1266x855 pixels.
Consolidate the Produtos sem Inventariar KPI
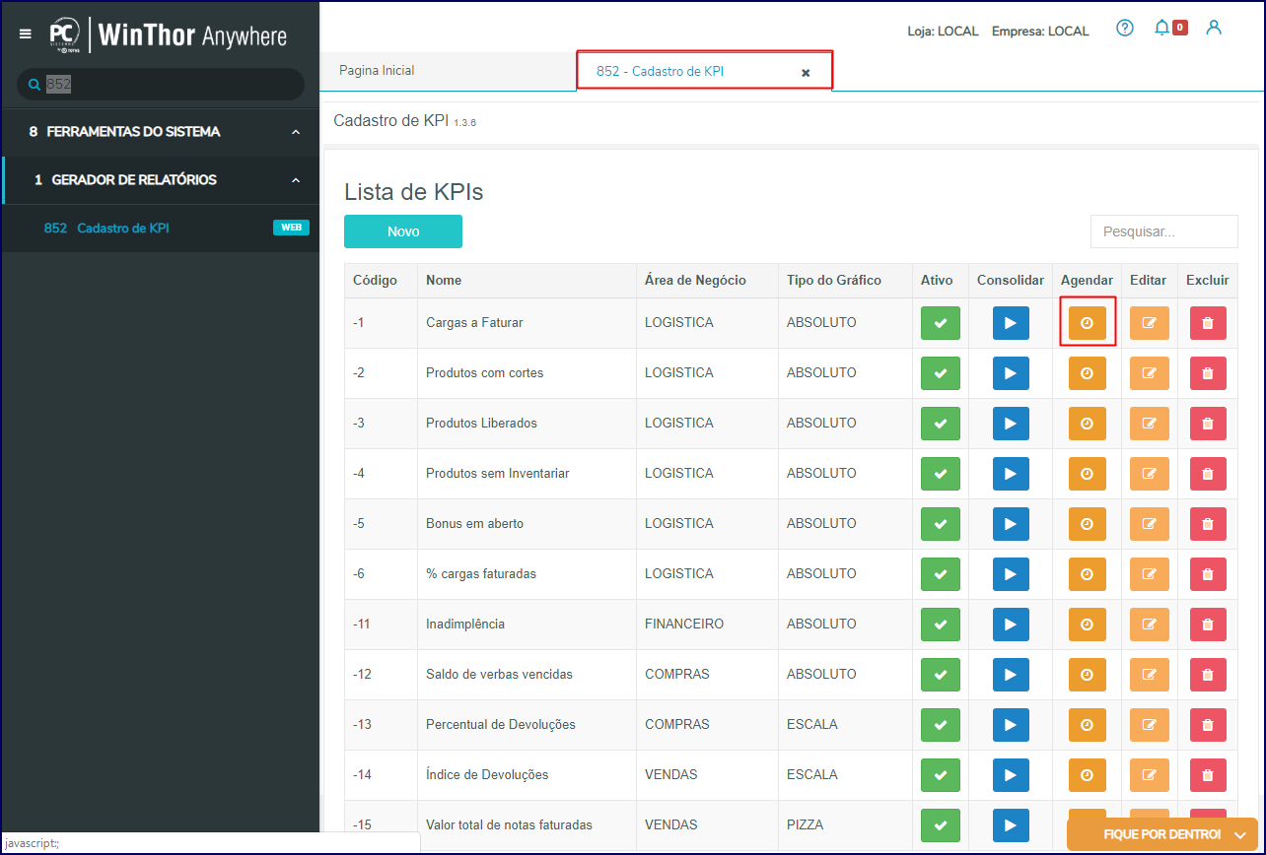pos(1011,474)
